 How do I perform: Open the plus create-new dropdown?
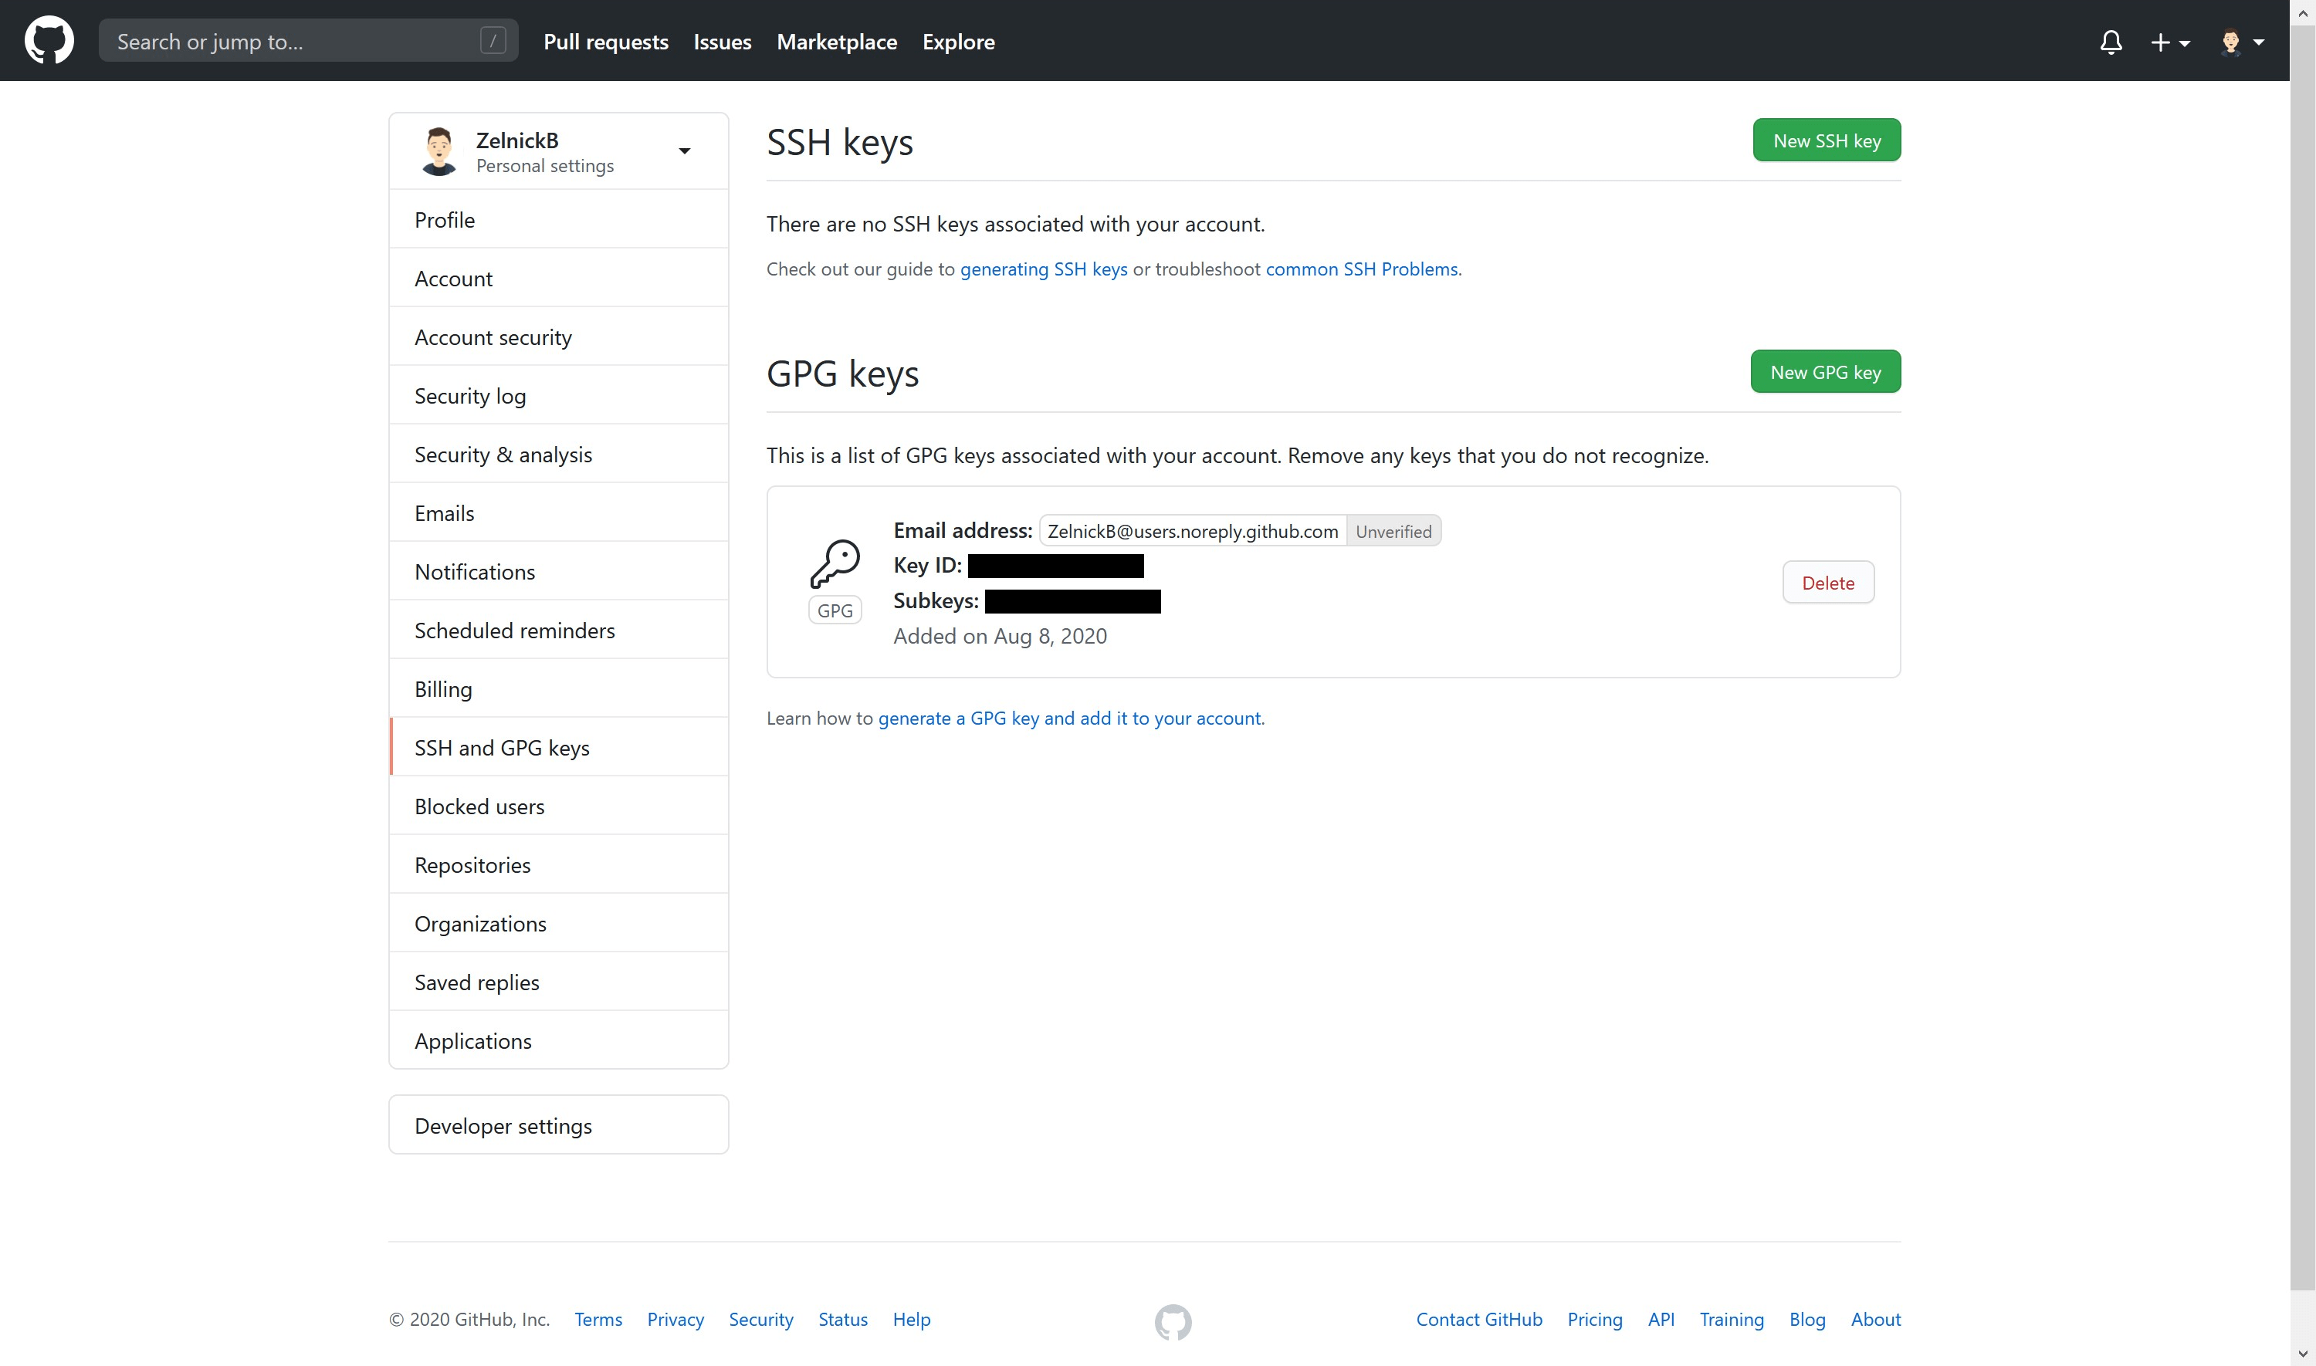2169,42
